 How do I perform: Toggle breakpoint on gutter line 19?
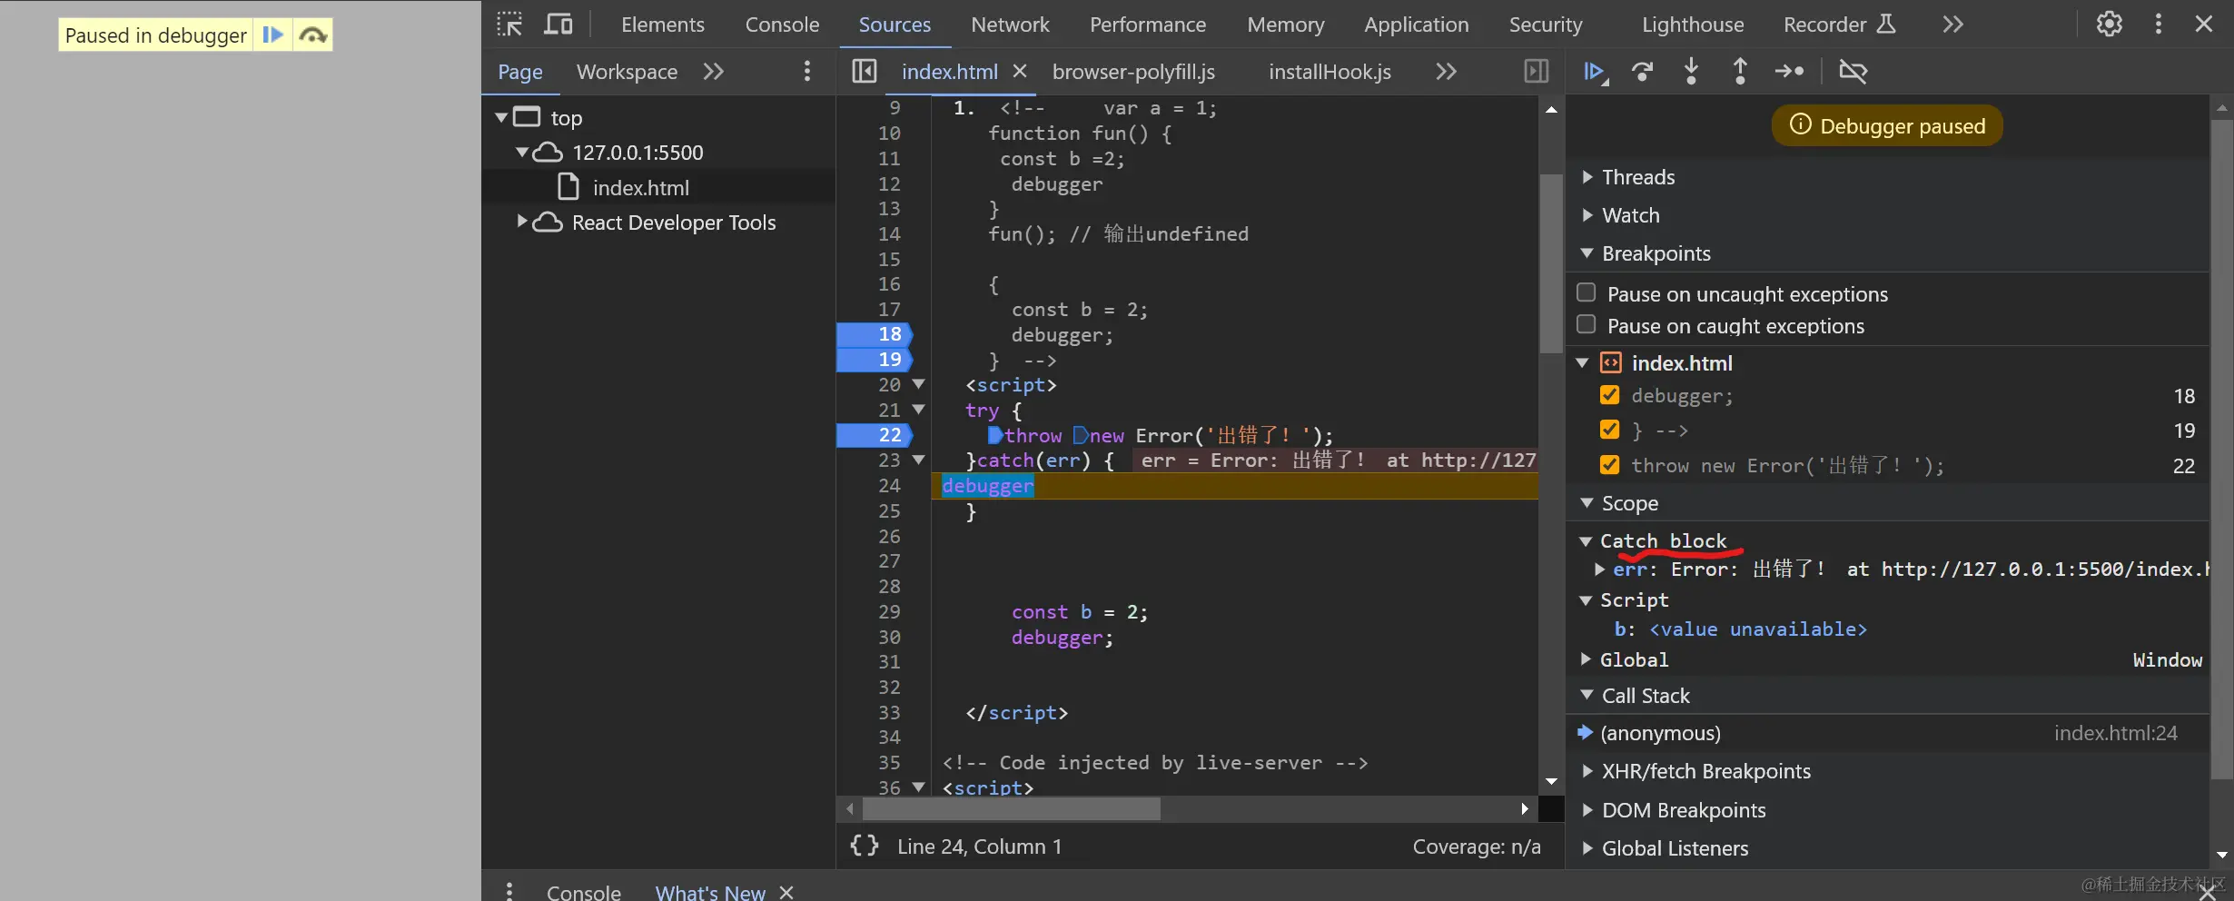click(x=874, y=360)
